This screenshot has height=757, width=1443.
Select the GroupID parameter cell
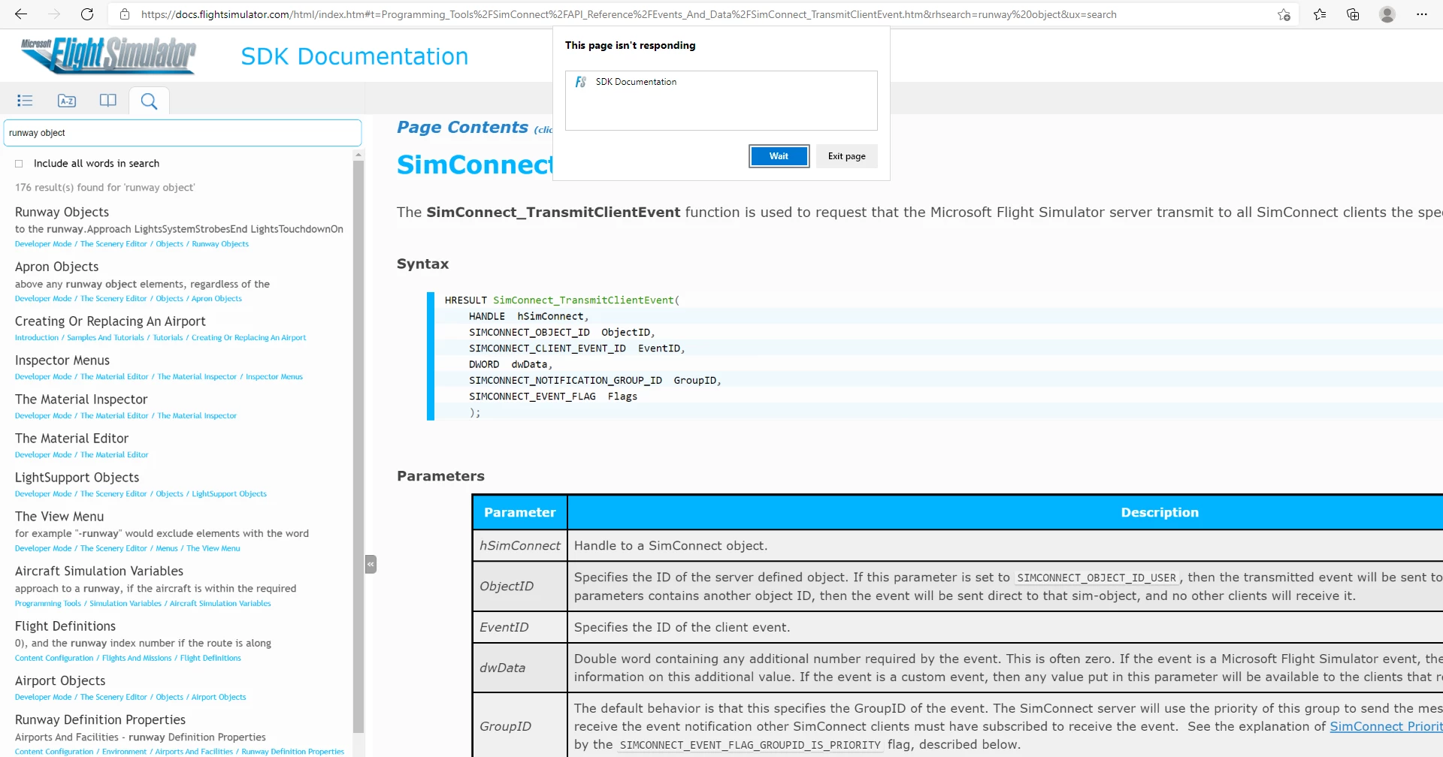click(x=519, y=726)
